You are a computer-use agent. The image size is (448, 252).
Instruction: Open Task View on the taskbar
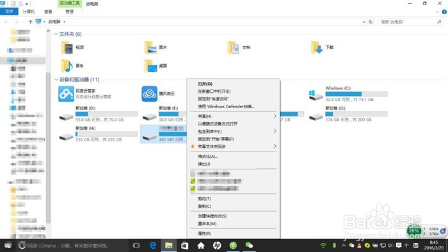[x=136, y=245]
